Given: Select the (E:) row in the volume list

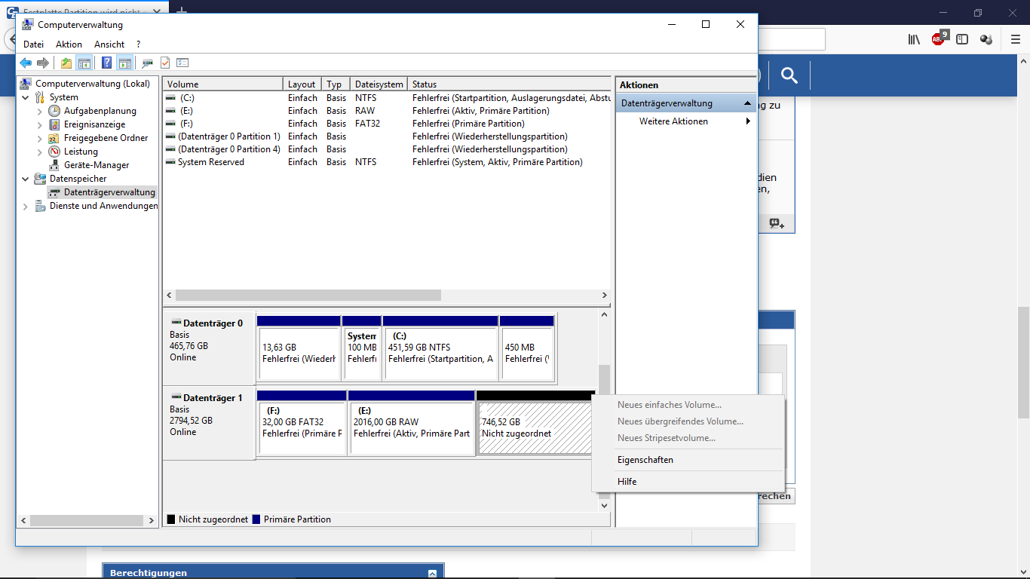Looking at the screenshot, I should tap(388, 111).
